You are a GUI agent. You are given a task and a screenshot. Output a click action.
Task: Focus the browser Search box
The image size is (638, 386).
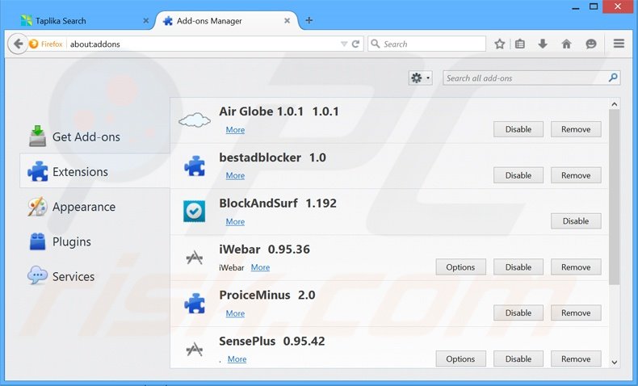click(427, 44)
